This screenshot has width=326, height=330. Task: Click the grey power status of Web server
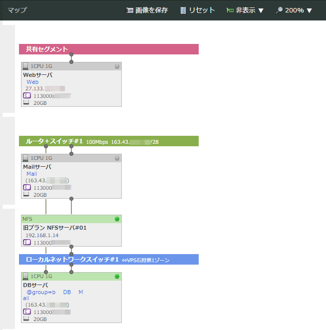pos(117,66)
